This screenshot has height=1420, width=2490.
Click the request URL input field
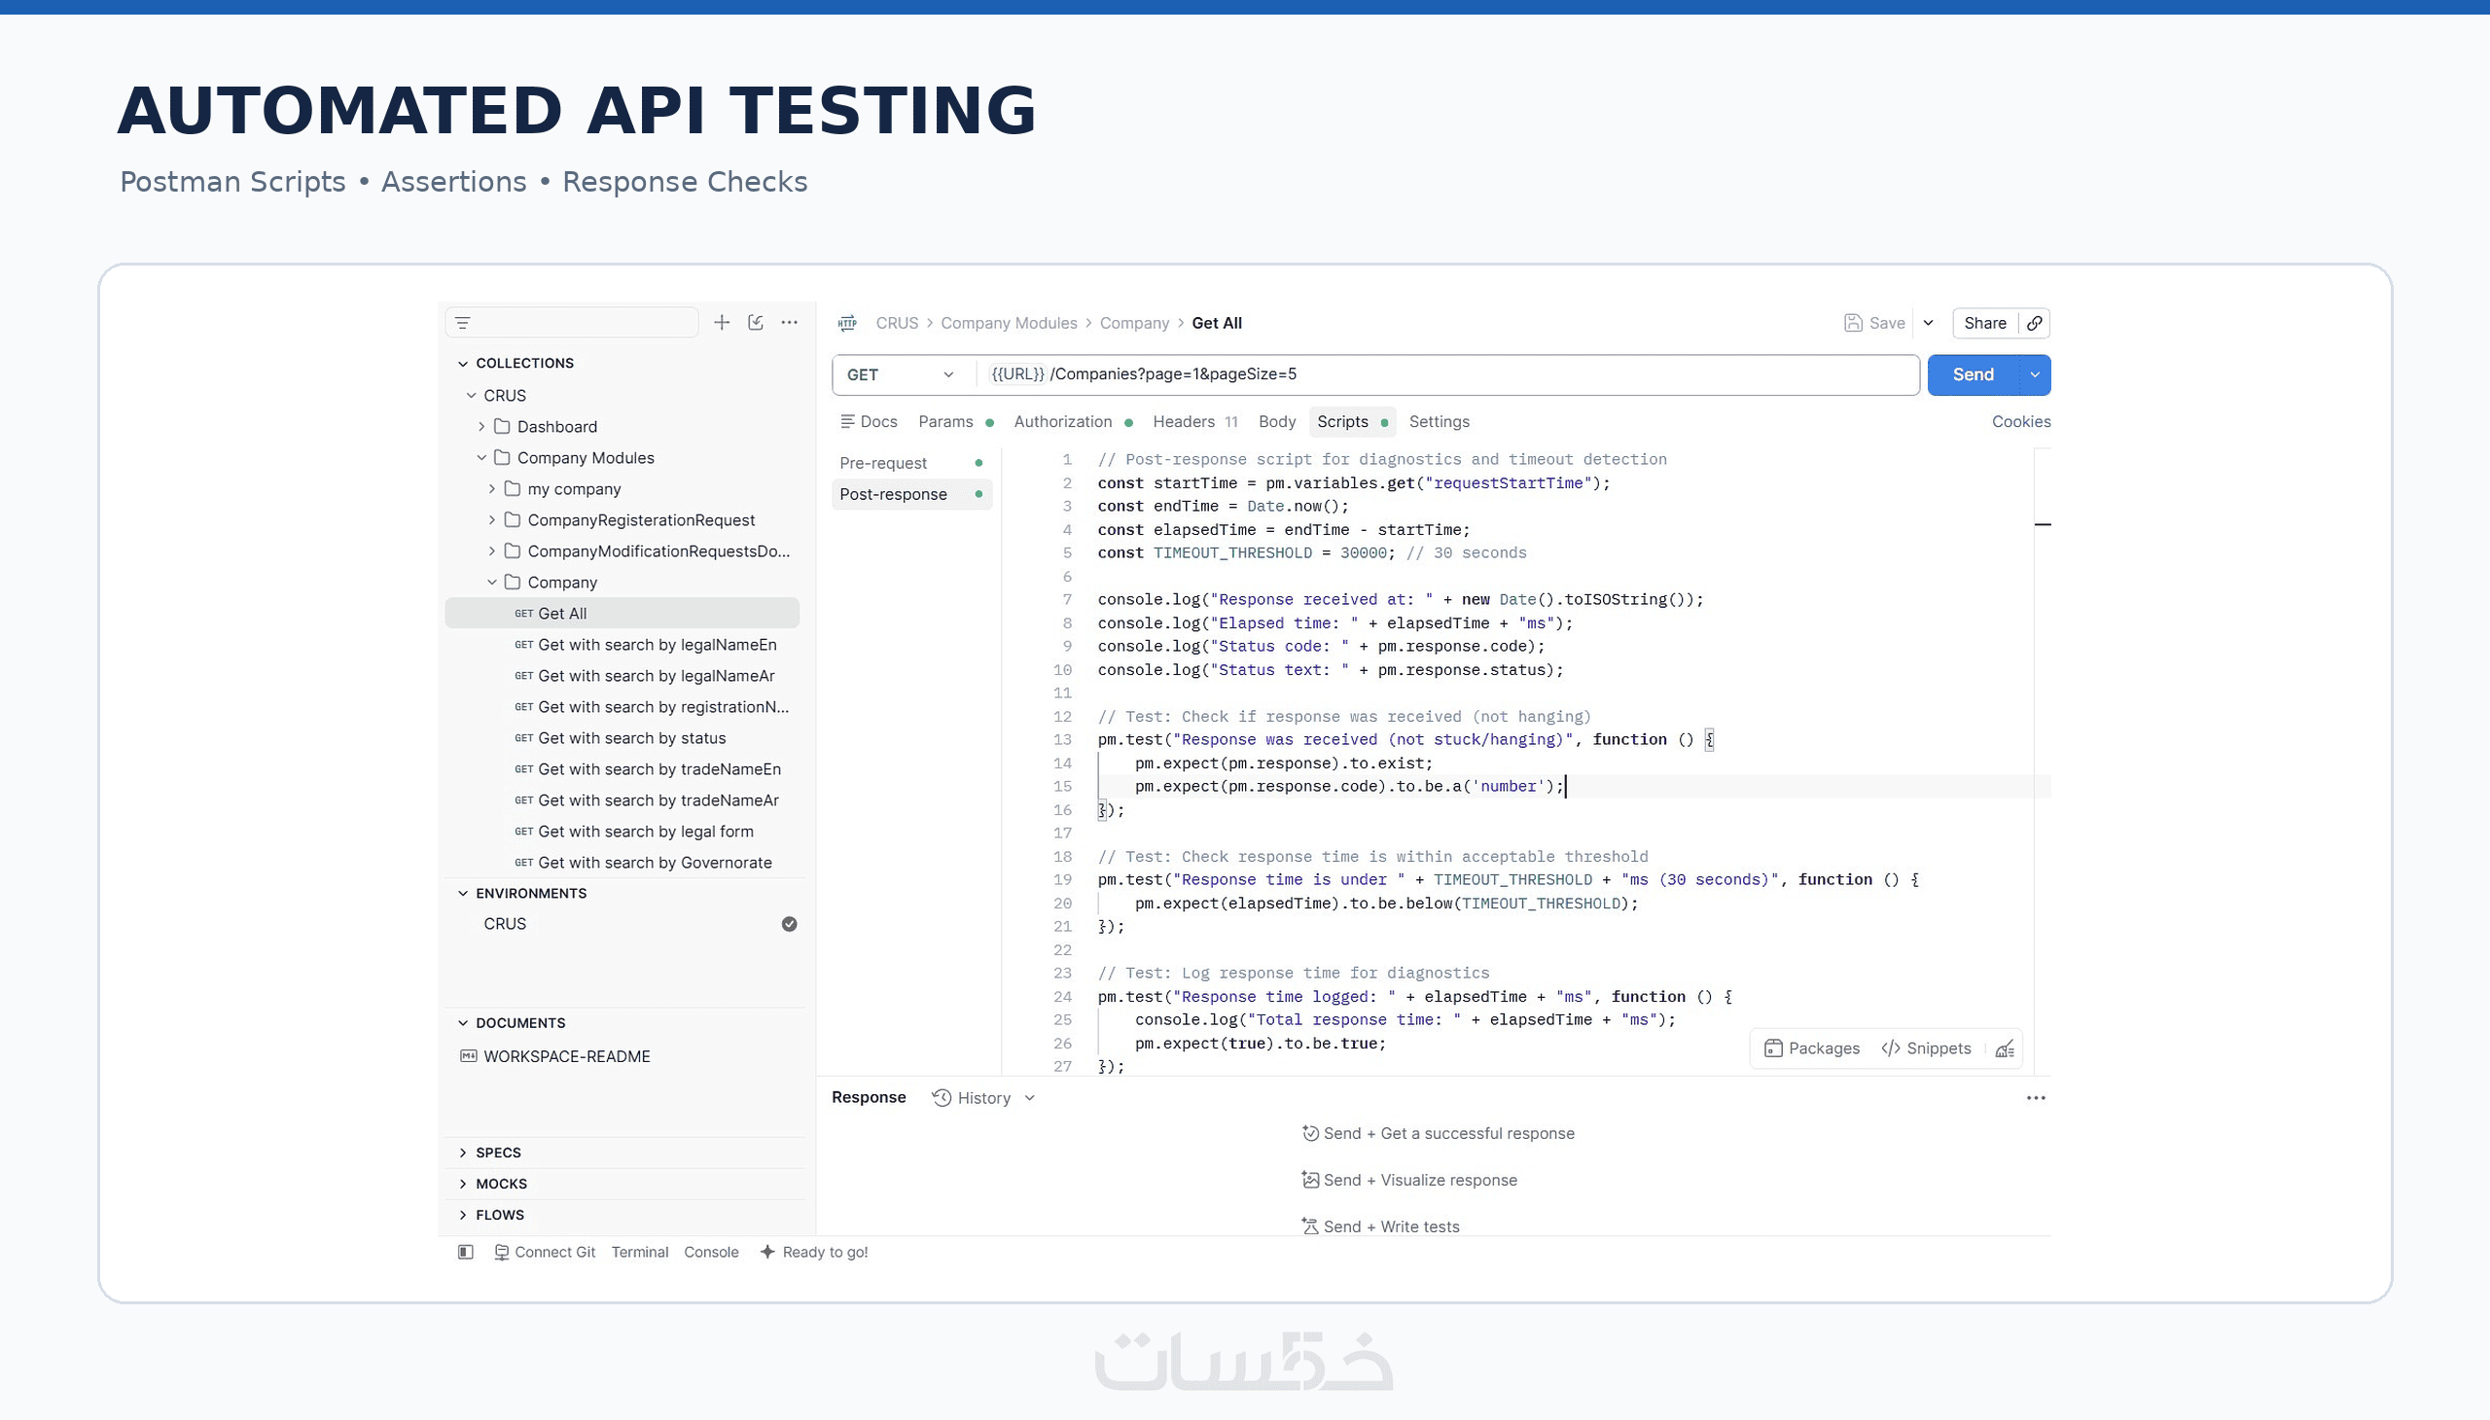point(1447,374)
